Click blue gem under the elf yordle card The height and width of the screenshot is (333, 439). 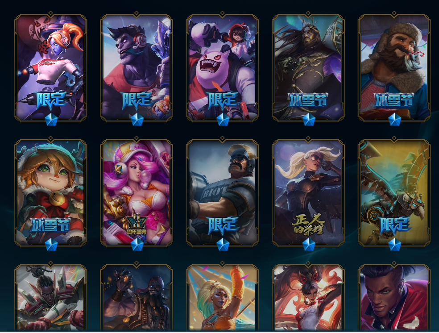point(51,245)
